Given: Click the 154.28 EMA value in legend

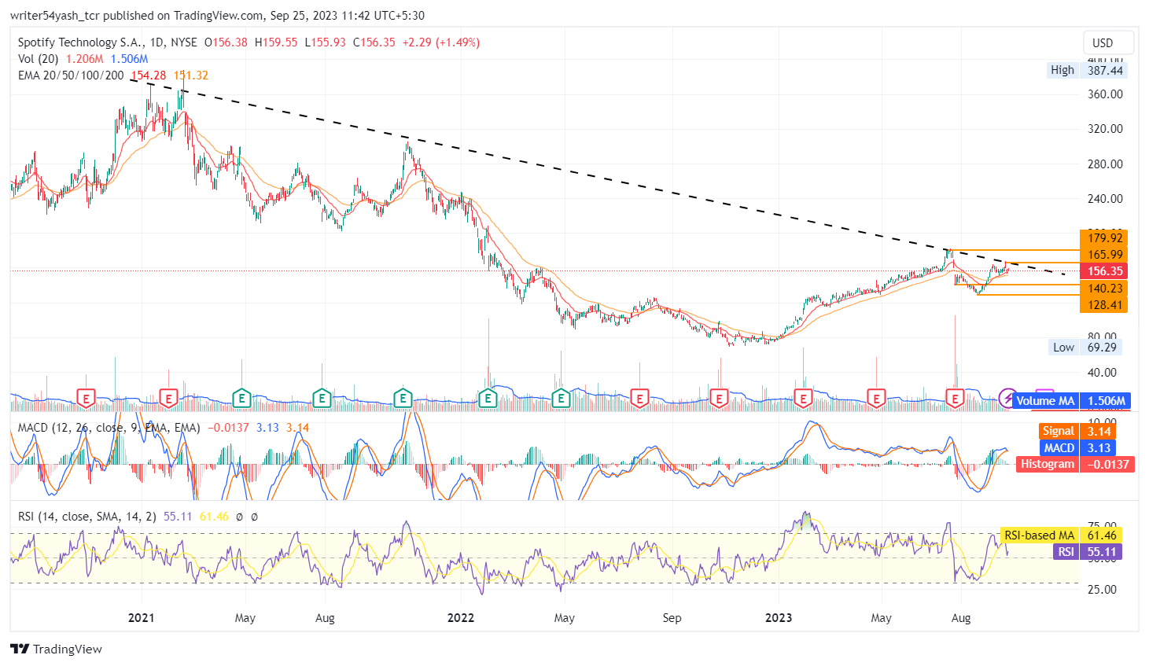Looking at the screenshot, I should pyautogui.click(x=149, y=75).
